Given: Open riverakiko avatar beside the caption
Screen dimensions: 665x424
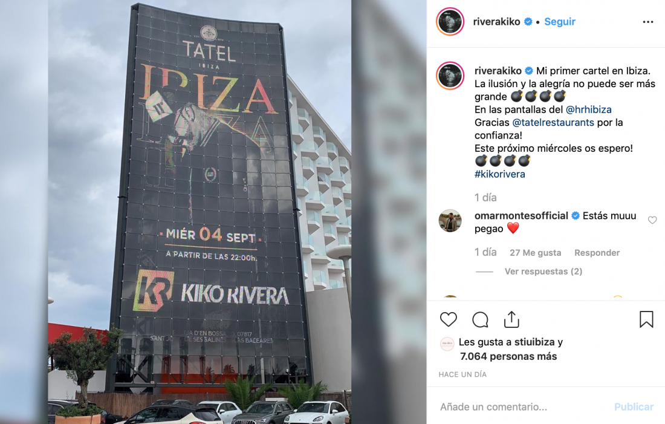Looking at the screenshot, I should click(450, 76).
